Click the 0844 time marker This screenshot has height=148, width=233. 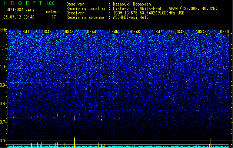click(x=91, y=32)
